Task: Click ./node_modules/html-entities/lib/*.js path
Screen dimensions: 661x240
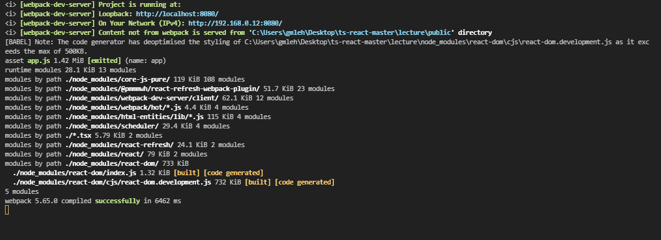Action: click(134, 117)
